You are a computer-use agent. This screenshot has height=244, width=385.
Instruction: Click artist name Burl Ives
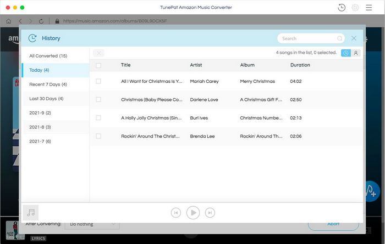click(x=199, y=118)
